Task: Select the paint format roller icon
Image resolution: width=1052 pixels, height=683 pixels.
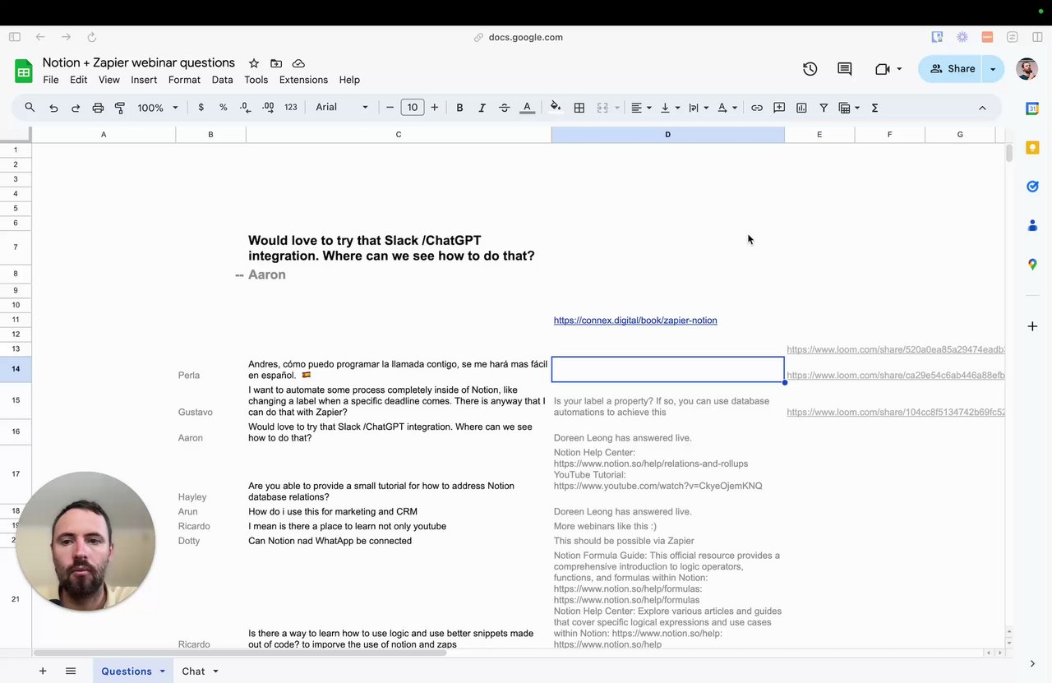Action: pyautogui.click(x=120, y=108)
